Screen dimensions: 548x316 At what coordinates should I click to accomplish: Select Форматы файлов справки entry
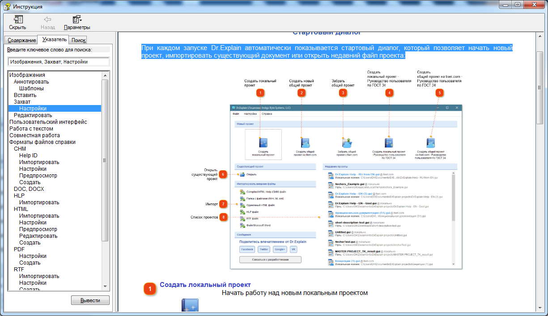tap(42, 142)
